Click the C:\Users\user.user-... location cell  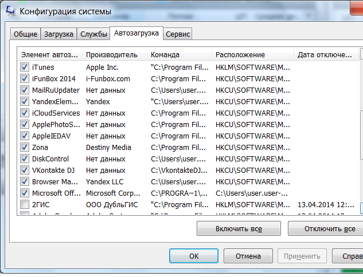(252, 193)
